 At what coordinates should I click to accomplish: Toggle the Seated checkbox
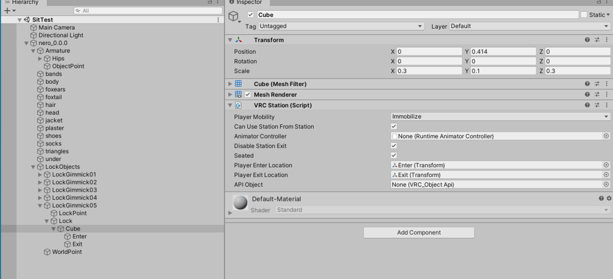pyautogui.click(x=394, y=155)
